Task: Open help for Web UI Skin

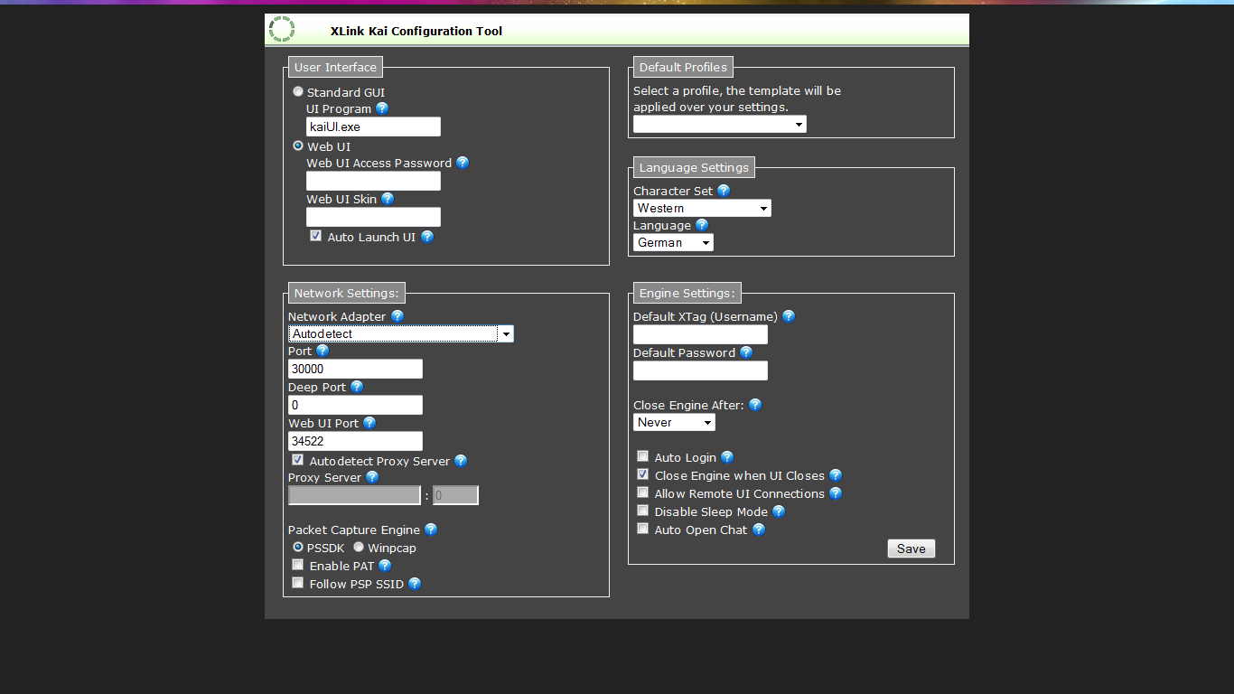Action: tap(388, 199)
